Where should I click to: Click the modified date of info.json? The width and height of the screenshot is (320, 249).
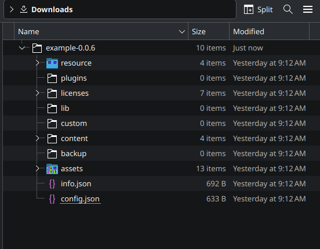point(270,184)
